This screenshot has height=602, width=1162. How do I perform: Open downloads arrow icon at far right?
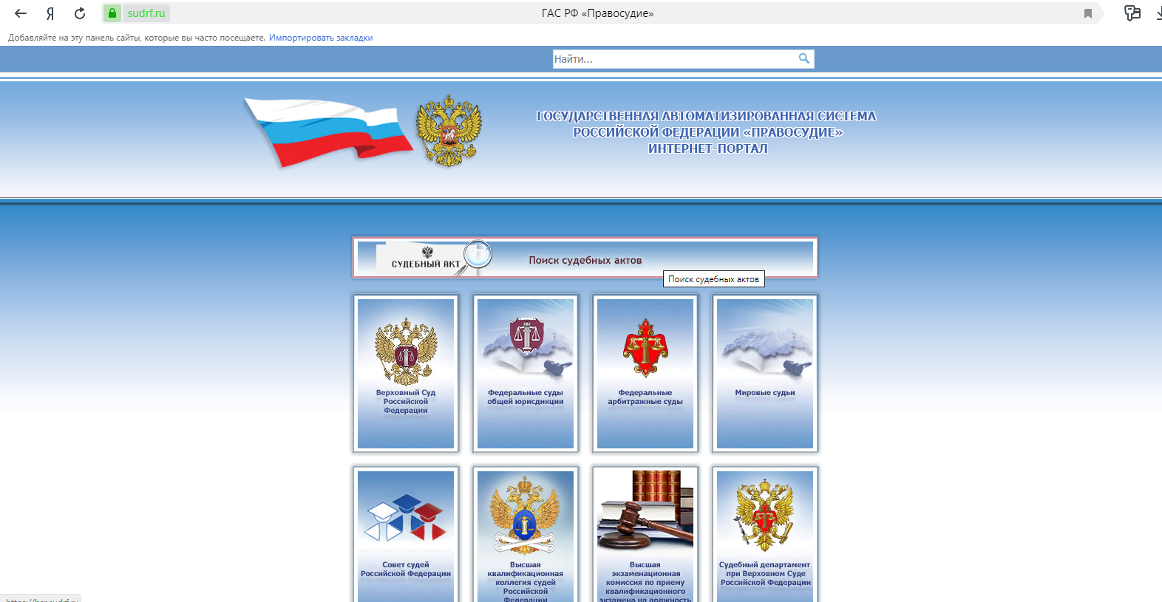tap(1158, 13)
